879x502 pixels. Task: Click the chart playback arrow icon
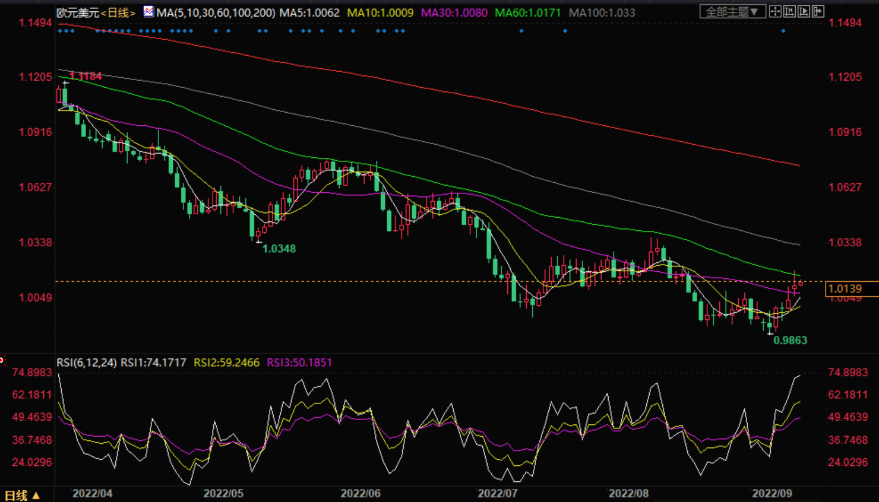804,11
